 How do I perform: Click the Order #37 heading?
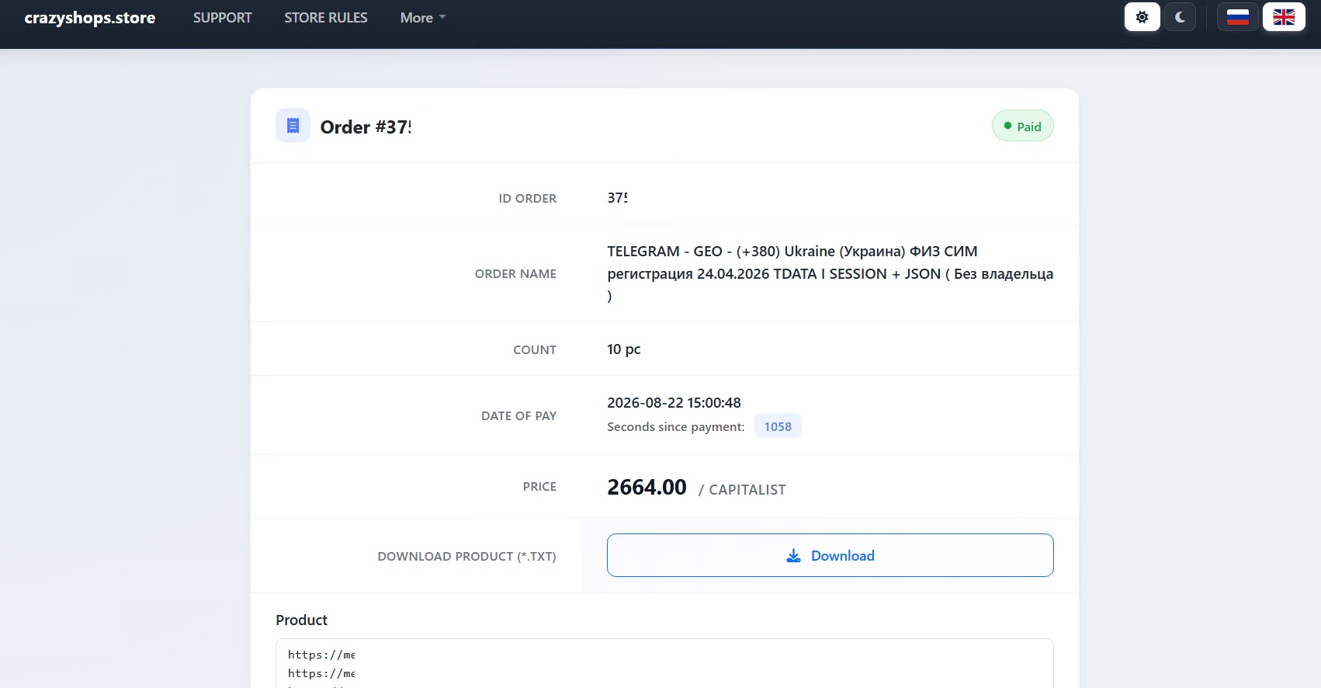coord(366,127)
